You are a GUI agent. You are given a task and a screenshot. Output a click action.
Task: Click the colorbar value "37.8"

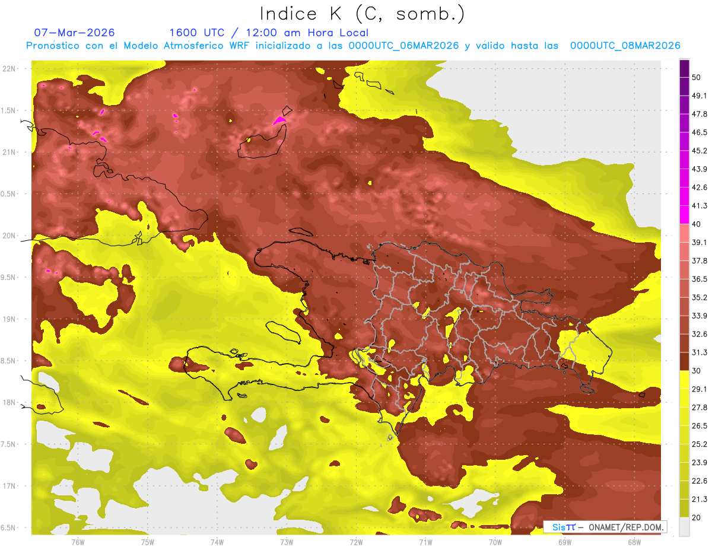point(700,260)
